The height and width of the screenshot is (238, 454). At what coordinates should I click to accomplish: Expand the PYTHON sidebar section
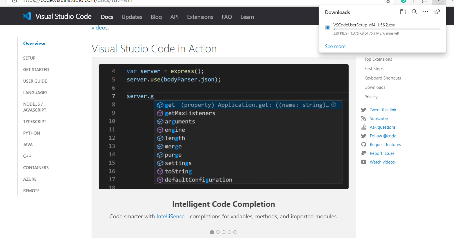tap(32, 133)
